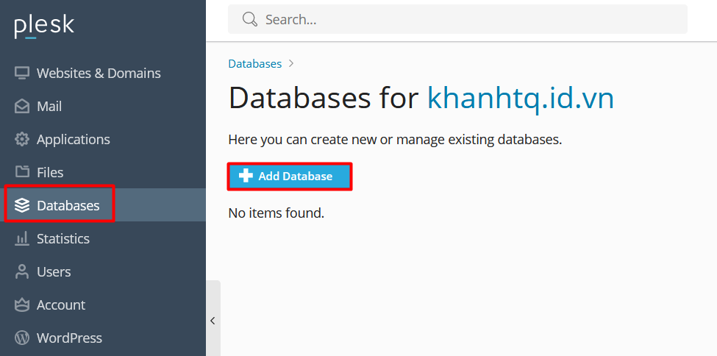This screenshot has height=356, width=717.
Task: Click the Websites & Domains monitor icon
Action: [22, 74]
